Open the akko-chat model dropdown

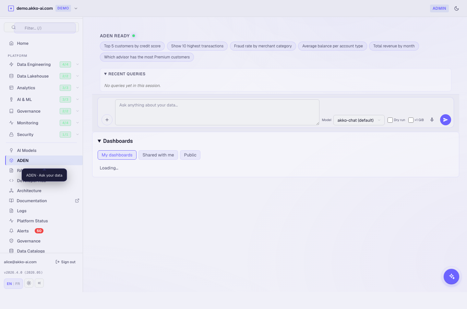pos(359,120)
